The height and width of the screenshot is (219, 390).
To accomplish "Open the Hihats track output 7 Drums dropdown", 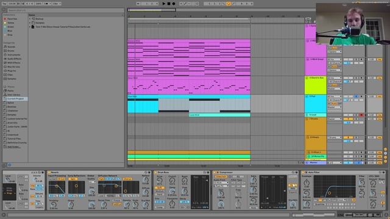I will [335, 137].
